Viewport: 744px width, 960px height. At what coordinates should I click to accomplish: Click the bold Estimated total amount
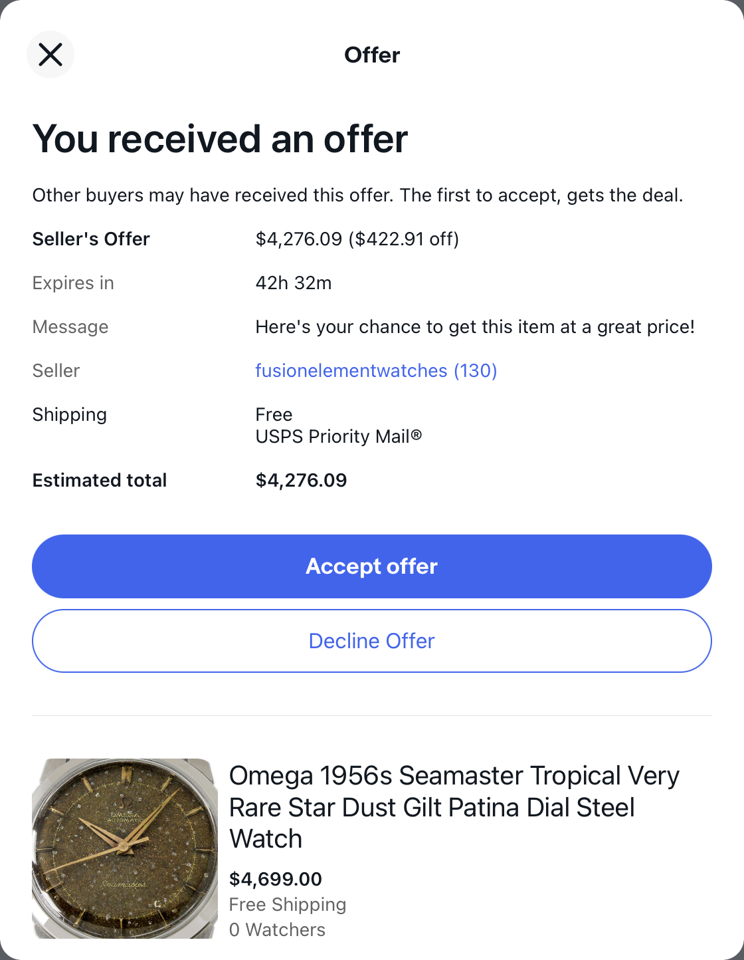pyautogui.click(x=301, y=480)
